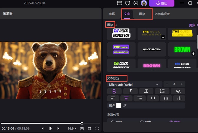Screen dimensions: 198x133
Task: Pick a color with the eyedropper
Action: [125, 106]
